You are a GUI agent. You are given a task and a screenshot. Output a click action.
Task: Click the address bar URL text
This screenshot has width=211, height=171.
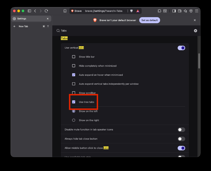pyautogui.click(x=104, y=11)
